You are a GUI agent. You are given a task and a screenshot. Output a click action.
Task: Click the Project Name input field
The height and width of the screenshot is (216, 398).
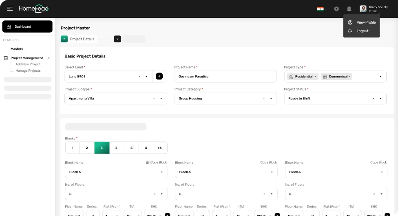225,77
